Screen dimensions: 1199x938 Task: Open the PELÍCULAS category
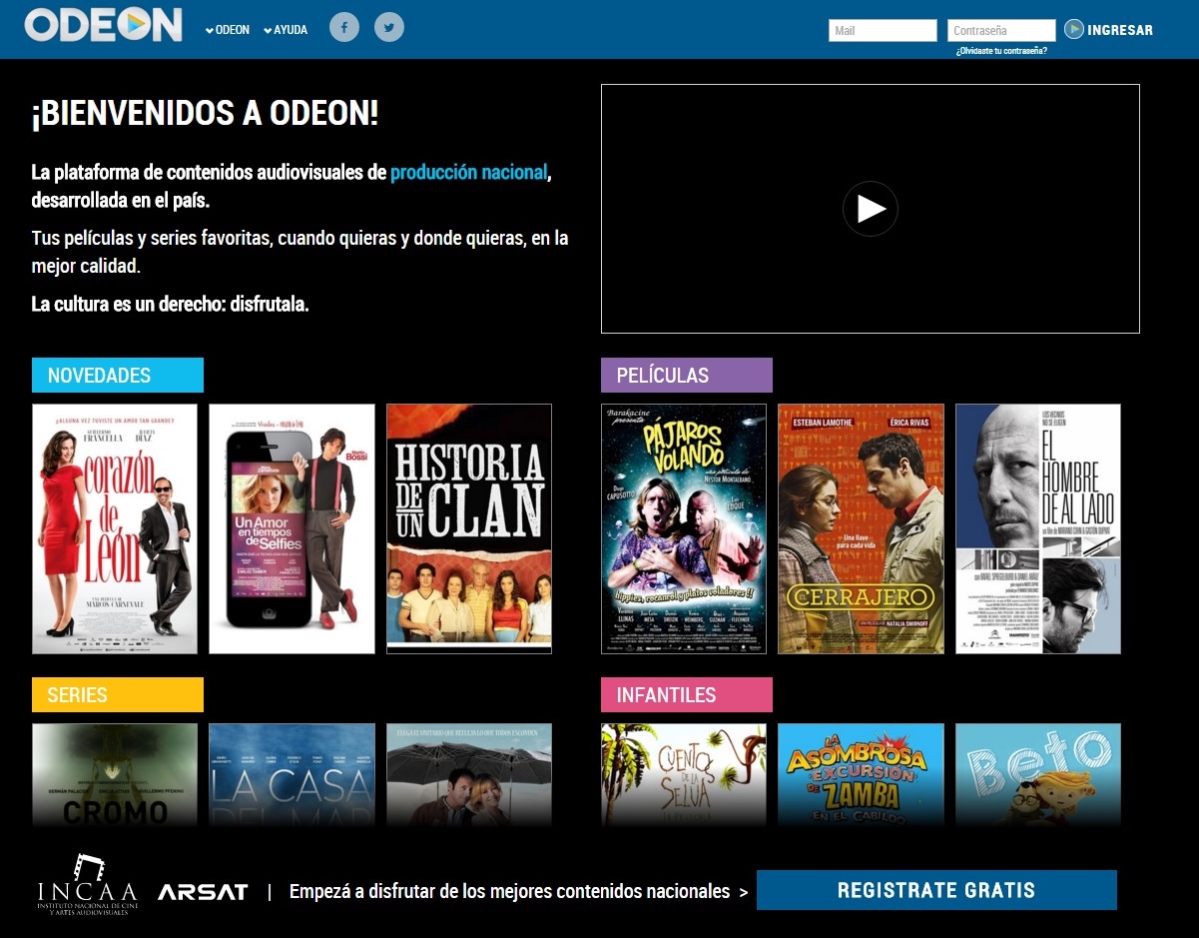[x=686, y=376]
